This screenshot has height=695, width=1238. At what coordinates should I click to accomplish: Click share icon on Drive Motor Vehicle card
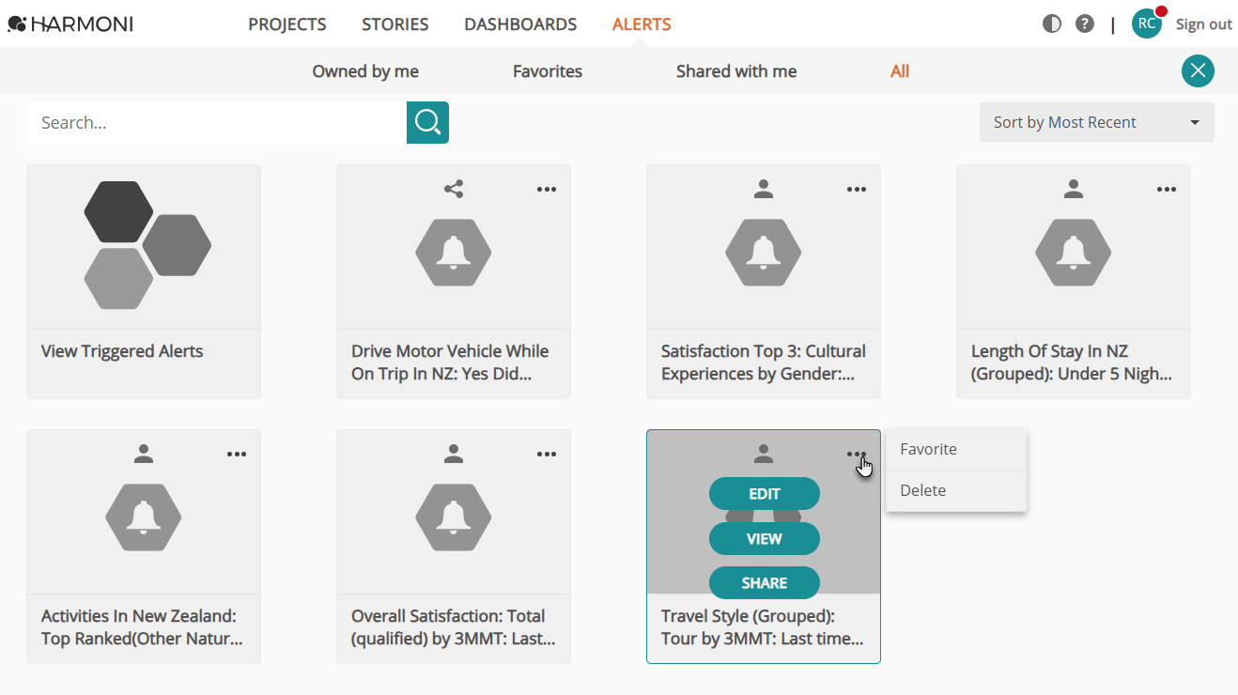point(454,189)
